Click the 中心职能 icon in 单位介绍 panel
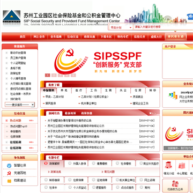The image size is (193, 193). tap(182, 166)
